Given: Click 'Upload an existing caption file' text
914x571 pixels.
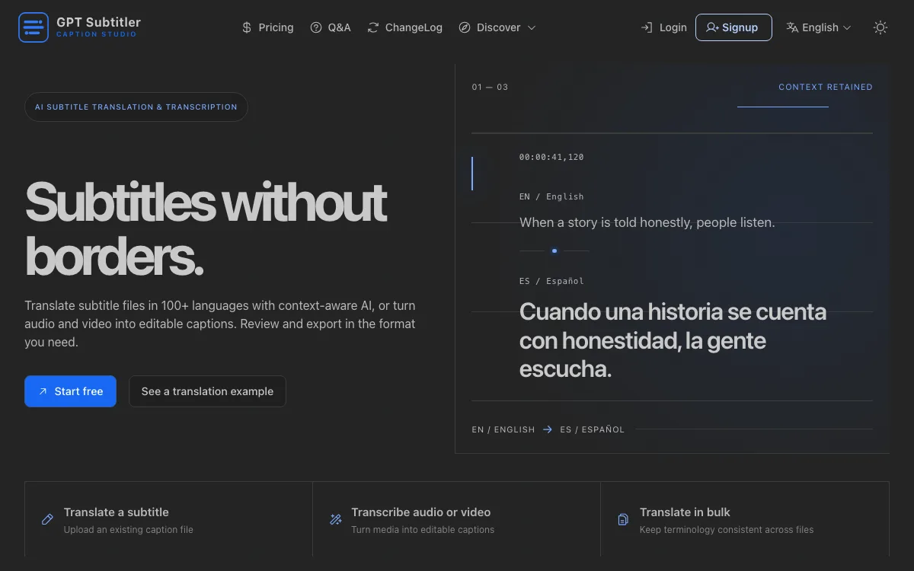Looking at the screenshot, I should [x=129, y=530].
